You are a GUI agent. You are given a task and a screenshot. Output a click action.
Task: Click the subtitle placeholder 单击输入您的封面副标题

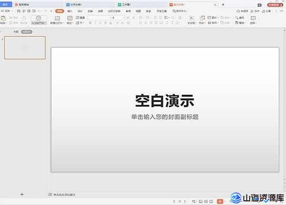pyautogui.click(x=165, y=117)
